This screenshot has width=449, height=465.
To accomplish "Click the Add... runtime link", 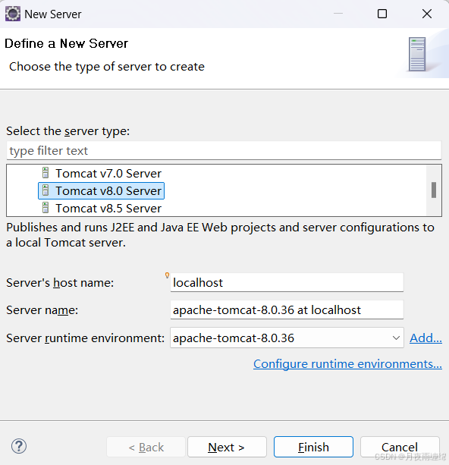I will pos(425,338).
